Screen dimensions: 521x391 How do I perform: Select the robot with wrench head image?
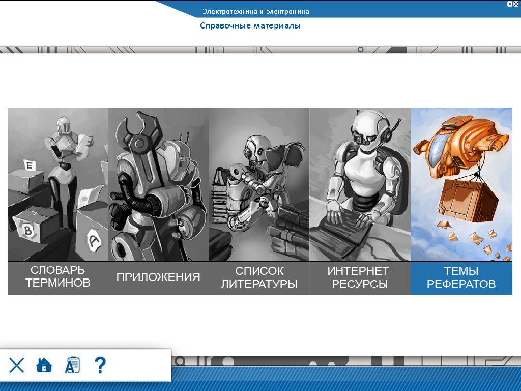tap(158, 184)
